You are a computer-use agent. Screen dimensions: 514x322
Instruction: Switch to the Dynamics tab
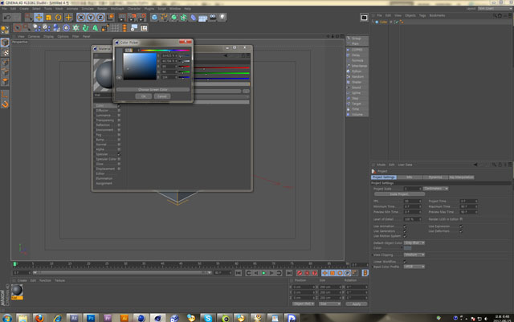(x=435, y=177)
